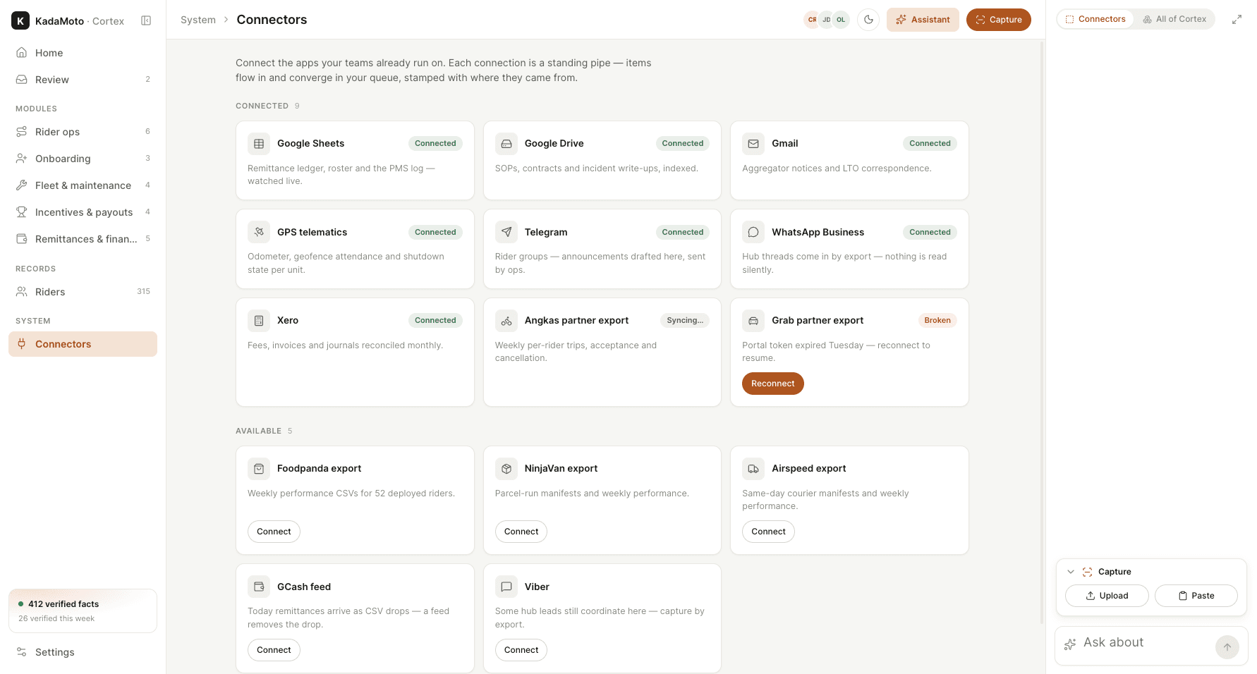Click the System breadcrumb link
The width and height of the screenshot is (1257, 674).
pyautogui.click(x=198, y=20)
